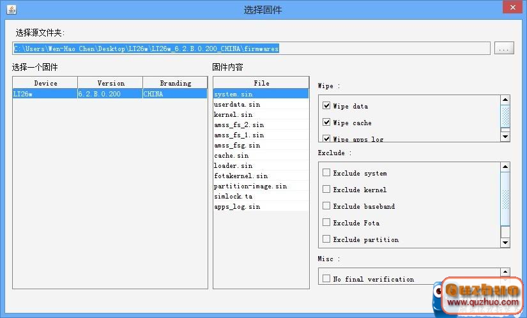
Task: Click the source folder path field
Action: (252, 49)
